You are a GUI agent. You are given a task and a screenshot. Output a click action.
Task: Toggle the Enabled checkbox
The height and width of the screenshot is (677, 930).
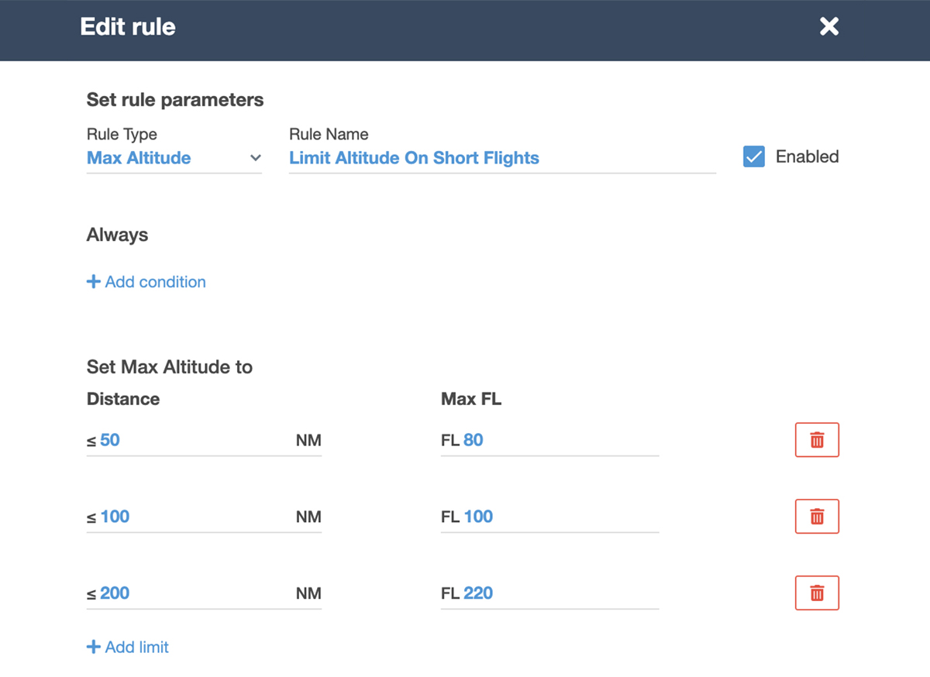point(753,157)
